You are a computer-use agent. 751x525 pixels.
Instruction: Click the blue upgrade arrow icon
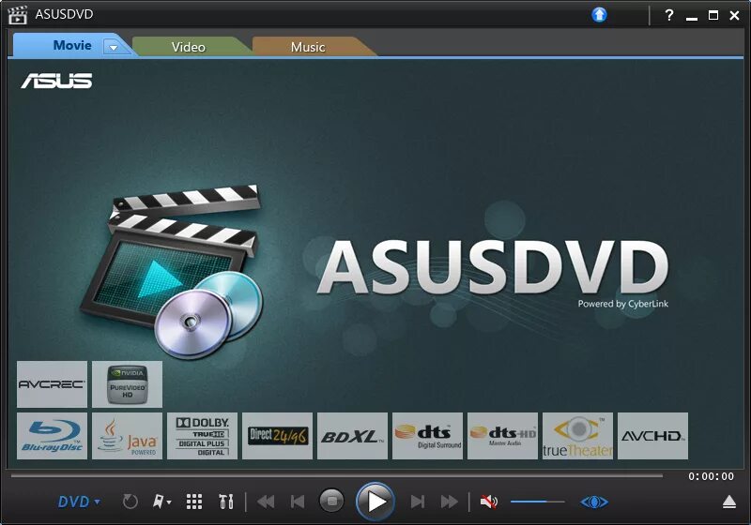click(x=599, y=15)
